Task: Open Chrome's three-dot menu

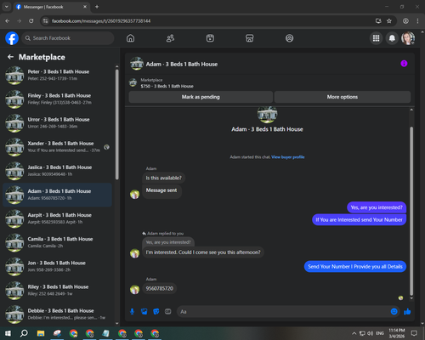Action: 417,21
